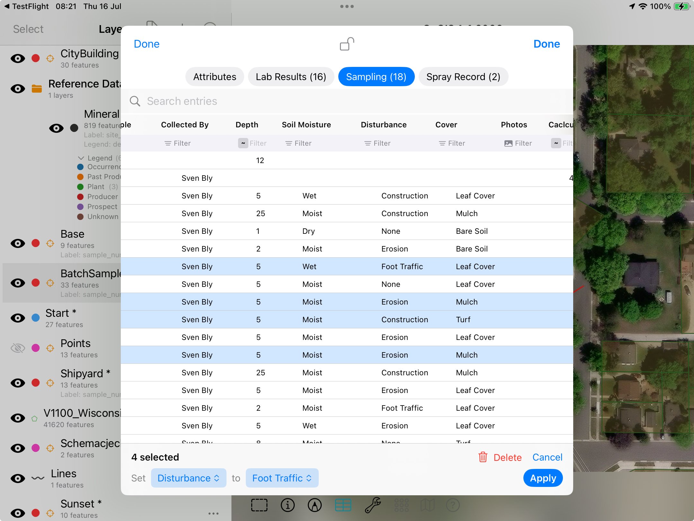Screen dimensions: 694x521
Task: Sort by Cover column header
Action: point(446,125)
